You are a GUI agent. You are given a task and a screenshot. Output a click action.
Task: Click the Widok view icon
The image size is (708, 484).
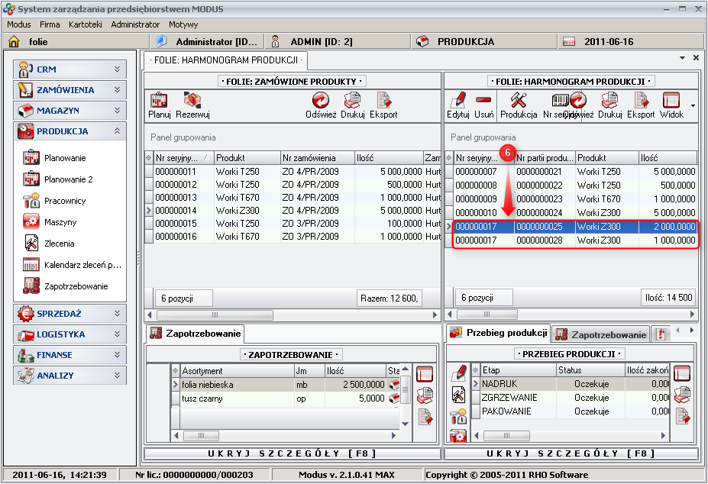click(x=671, y=105)
